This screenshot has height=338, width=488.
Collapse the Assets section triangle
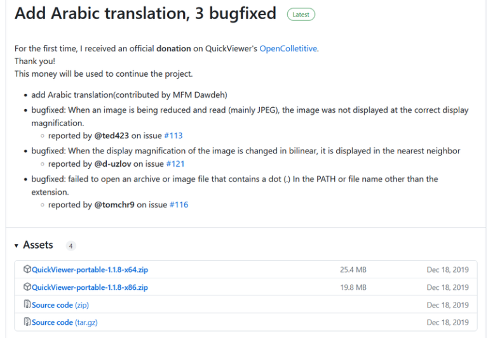pyautogui.click(x=17, y=245)
